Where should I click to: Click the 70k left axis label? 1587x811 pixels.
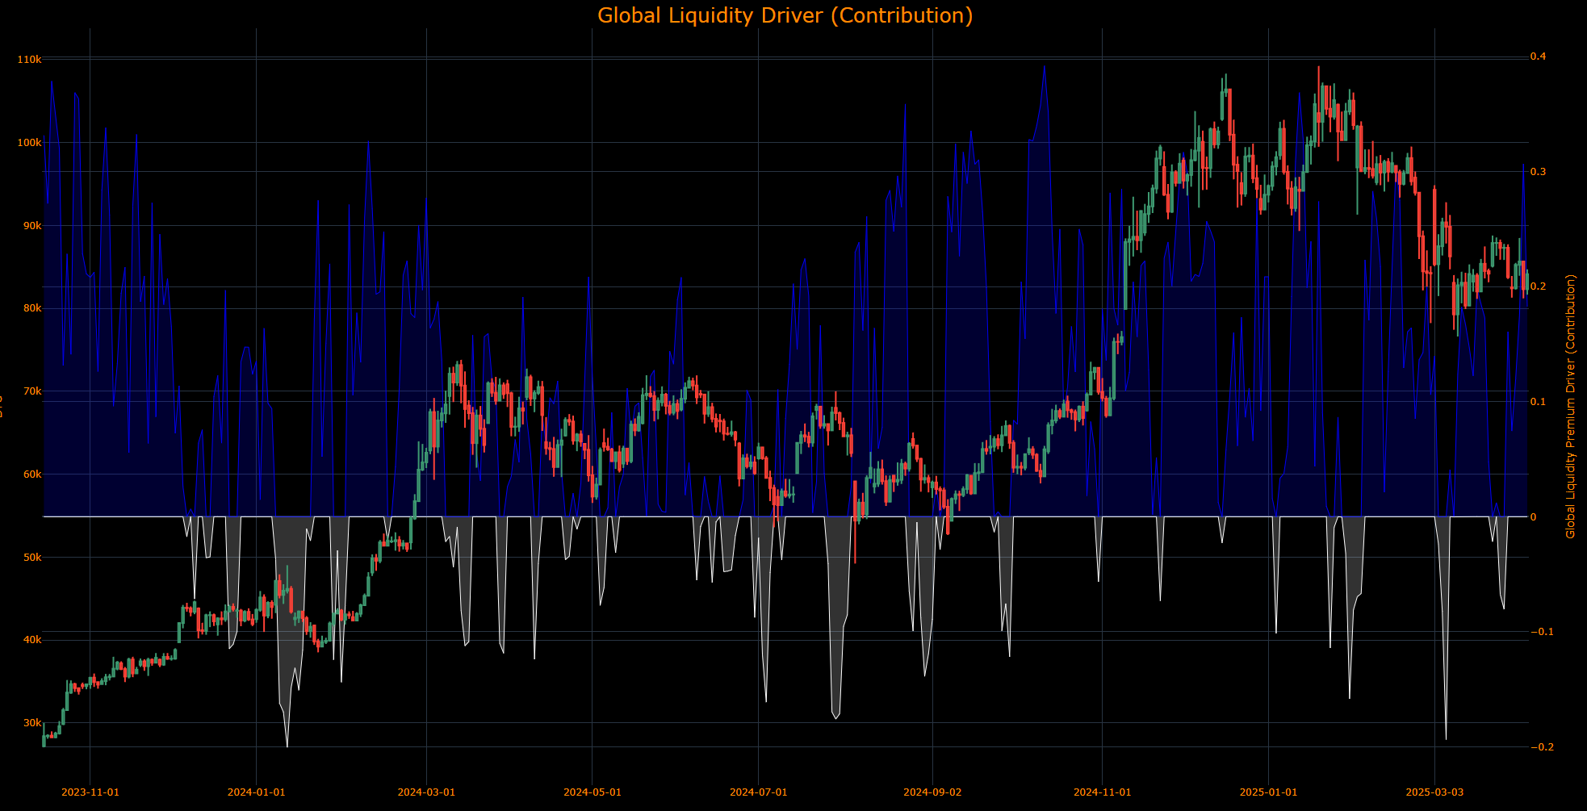(x=32, y=391)
